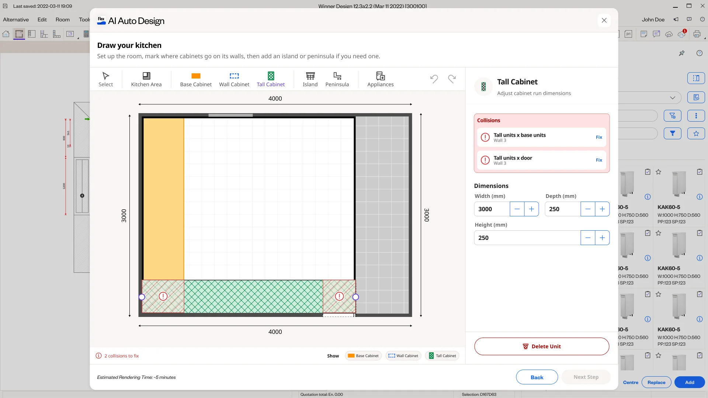
Task: Edit the Width input field
Action: tap(492, 209)
